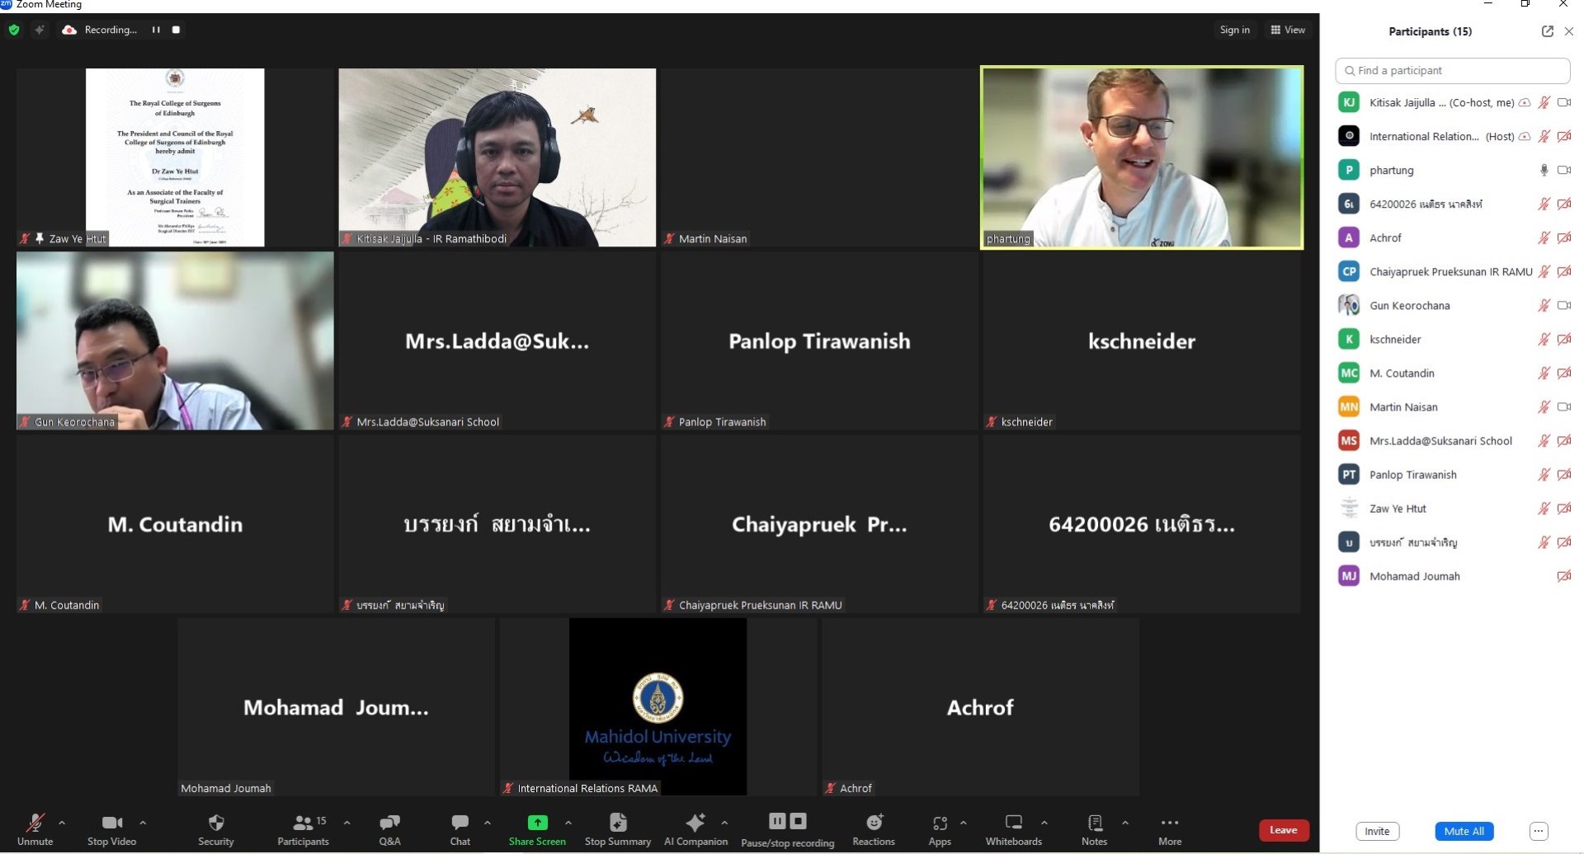1584x854 pixels.
Task: Click the Mute All button
Action: (1464, 831)
